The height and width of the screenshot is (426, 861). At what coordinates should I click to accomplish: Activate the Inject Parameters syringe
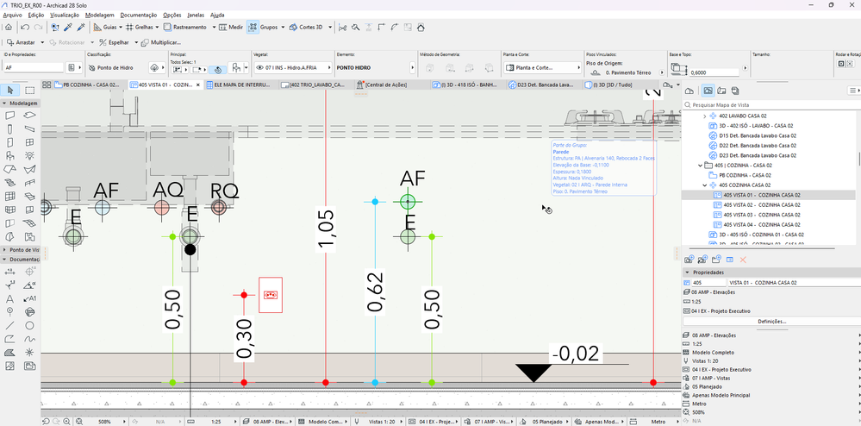point(81,27)
